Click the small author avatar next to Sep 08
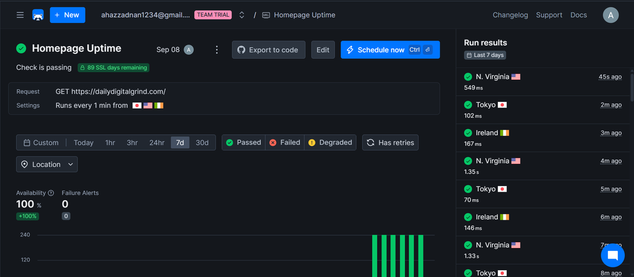Screen dimensions: 634x277 188,49
